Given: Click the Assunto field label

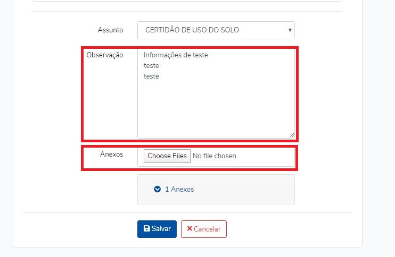Looking at the screenshot, I should coord(110,30).
